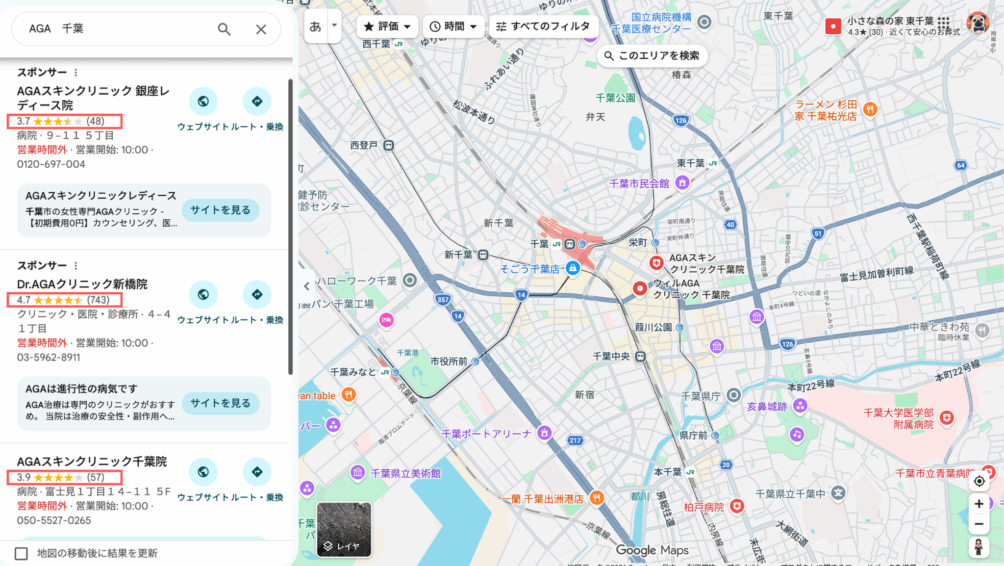Open Street View pegman
The image size is (1004, 566).
tap(979, 547)
